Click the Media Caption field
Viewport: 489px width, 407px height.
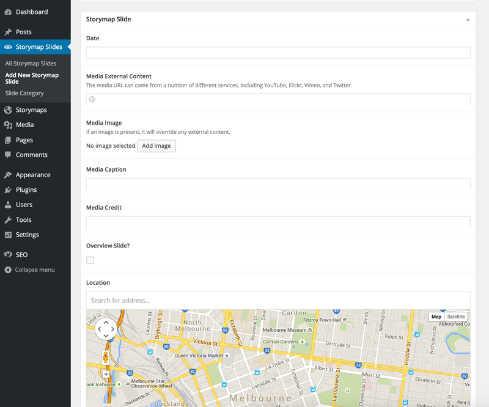[278, 184]
